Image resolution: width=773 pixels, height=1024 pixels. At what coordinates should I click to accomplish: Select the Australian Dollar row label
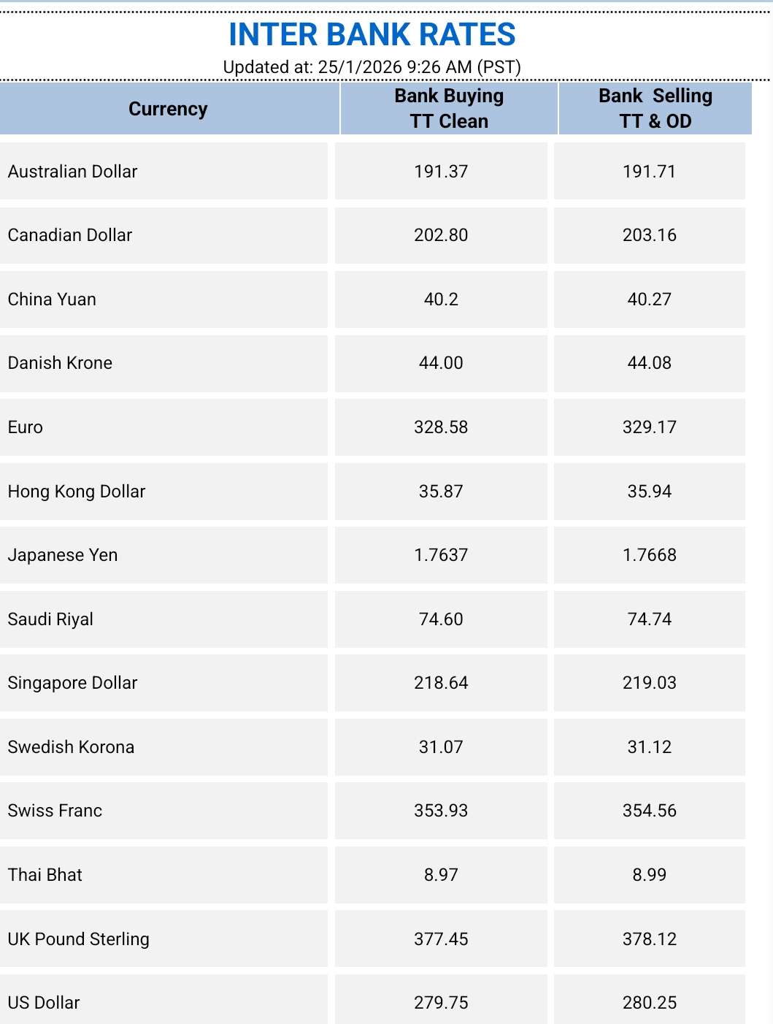(72, 172)
